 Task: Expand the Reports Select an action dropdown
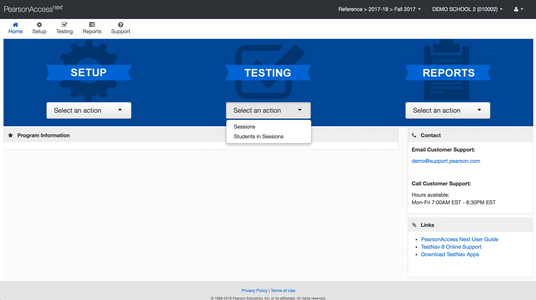pyautogui.click(x=448, y=110)
